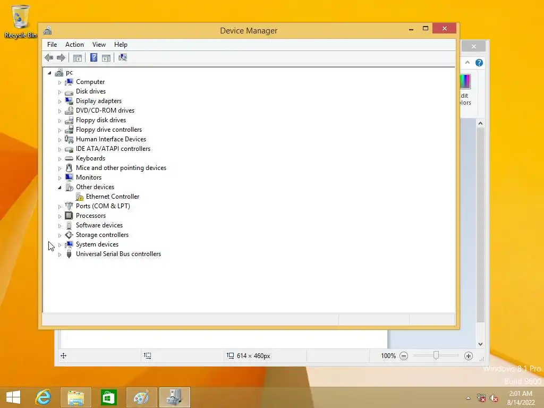Screen dimensions: 544x408
Task: Select the Storage controllers icon
Action: click(69, 235)
